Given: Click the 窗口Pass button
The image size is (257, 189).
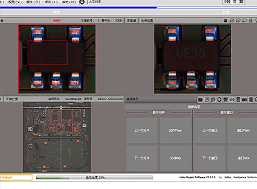Looking at the screenshot, I should pos(244,130).
